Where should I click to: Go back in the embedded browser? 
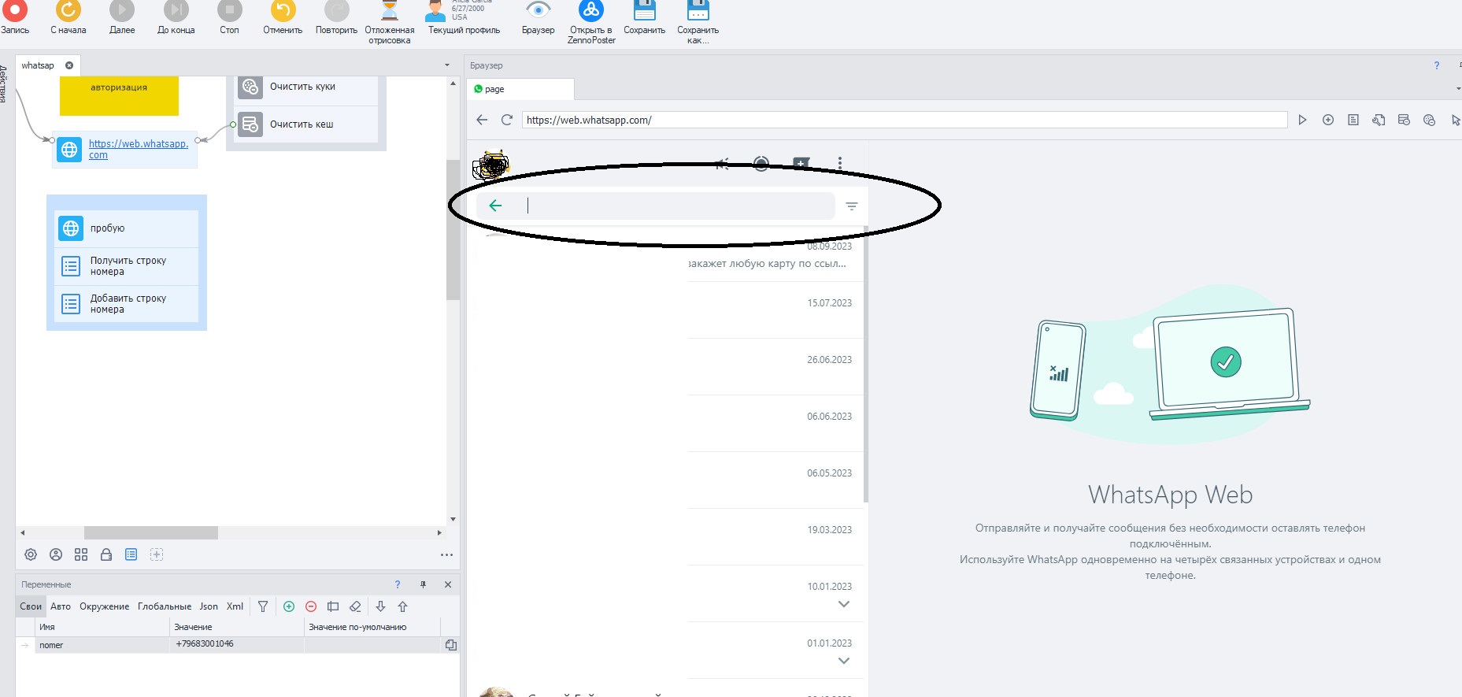click(482, 120)
